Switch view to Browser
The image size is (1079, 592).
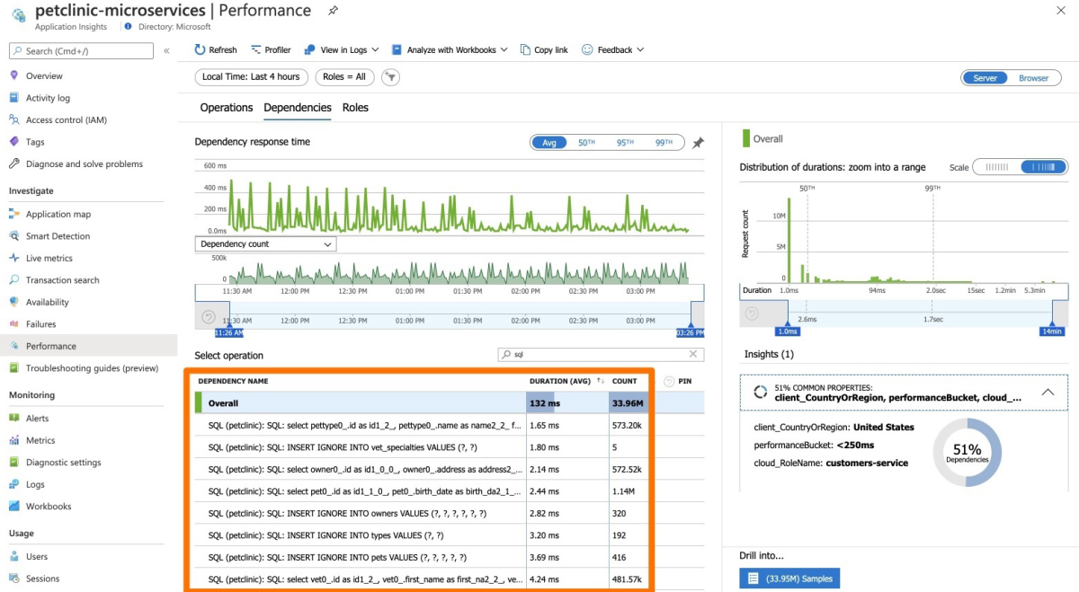[x=1033, y=78]
